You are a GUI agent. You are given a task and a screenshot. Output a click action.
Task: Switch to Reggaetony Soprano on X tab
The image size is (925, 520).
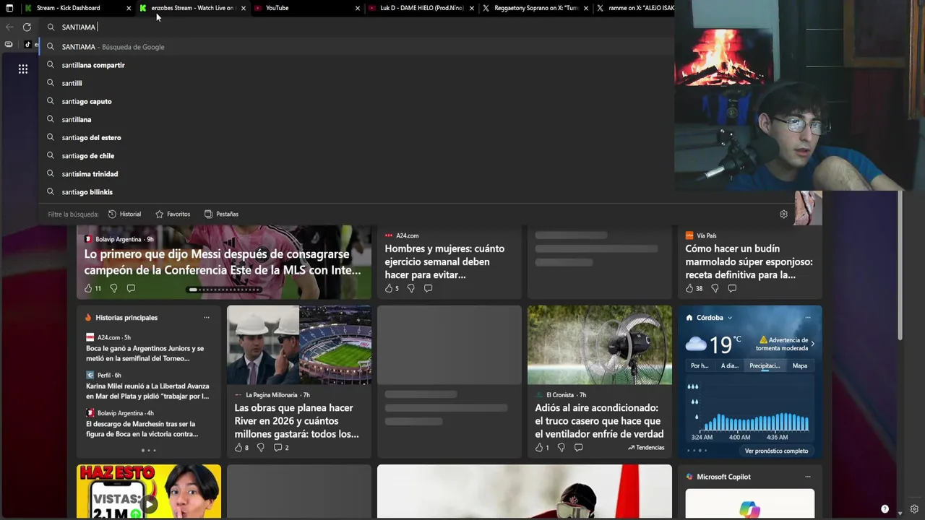click(x=536, y=8)
